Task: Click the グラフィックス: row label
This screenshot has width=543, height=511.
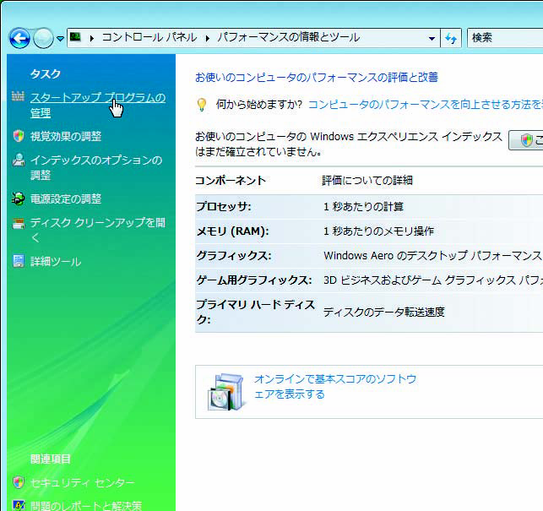Action: (234, 256)
